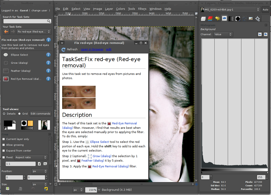Follow the Ellipse Select link in Step 1

tap(100, 142)
